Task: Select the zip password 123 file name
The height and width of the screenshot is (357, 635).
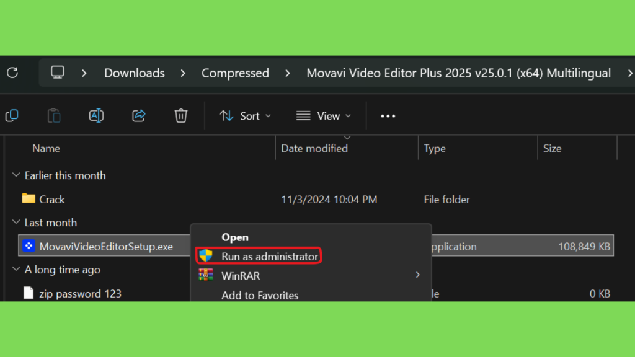Action: pyautogui.click(x=80, y=293)
